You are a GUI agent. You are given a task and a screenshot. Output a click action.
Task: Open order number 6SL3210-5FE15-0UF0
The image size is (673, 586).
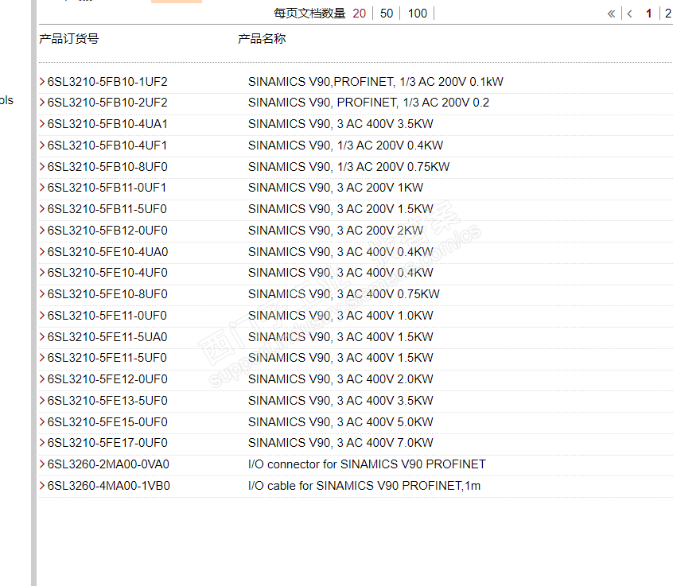point(107,421)
